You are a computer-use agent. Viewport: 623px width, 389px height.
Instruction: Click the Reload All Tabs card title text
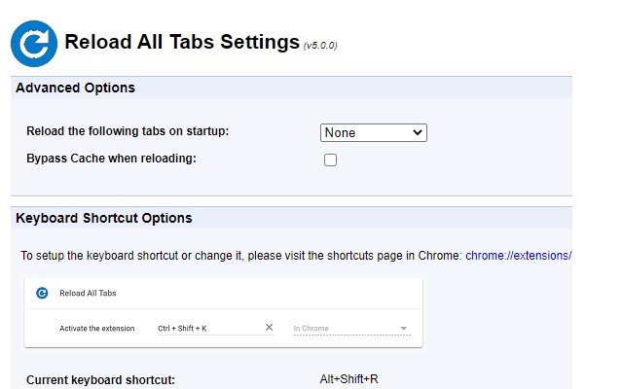89,292
